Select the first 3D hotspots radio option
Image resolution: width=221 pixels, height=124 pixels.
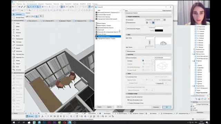point(128,100)
